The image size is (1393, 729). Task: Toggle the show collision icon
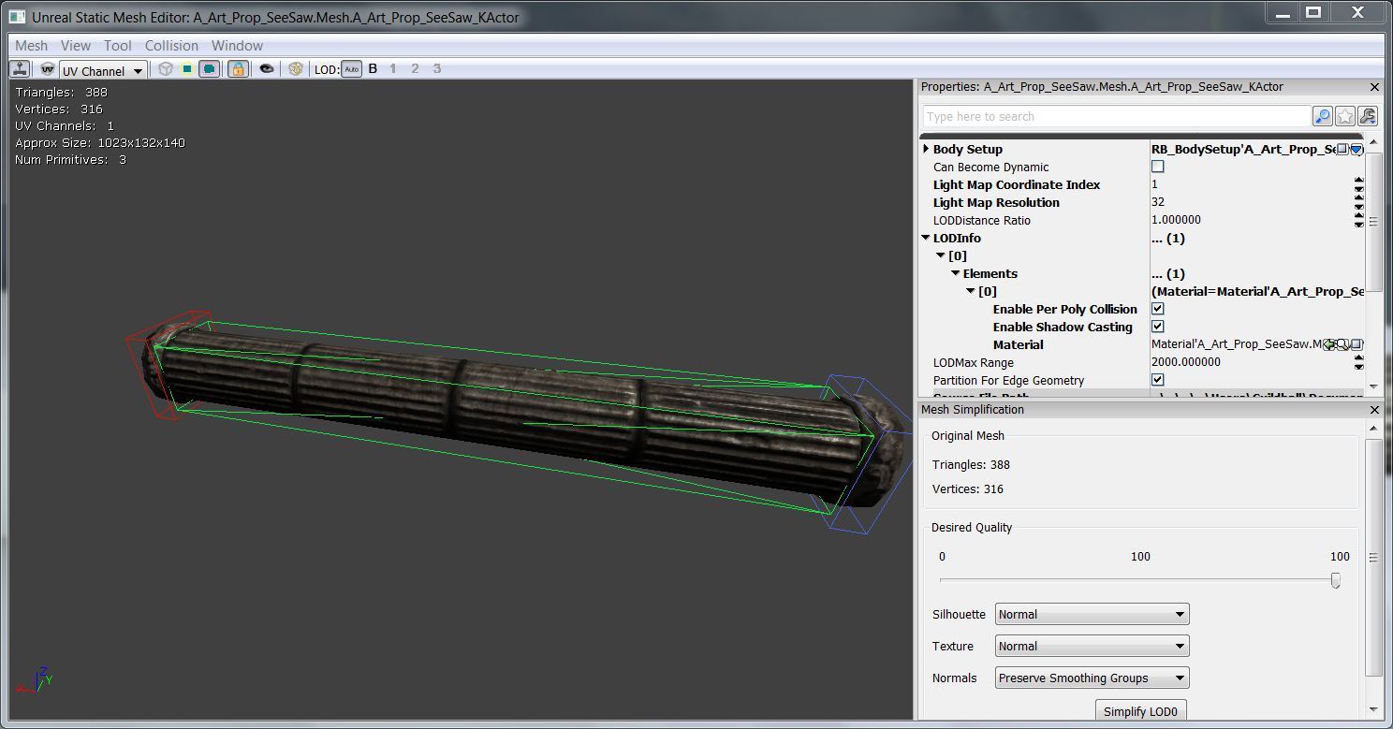[x=210, y=69]
